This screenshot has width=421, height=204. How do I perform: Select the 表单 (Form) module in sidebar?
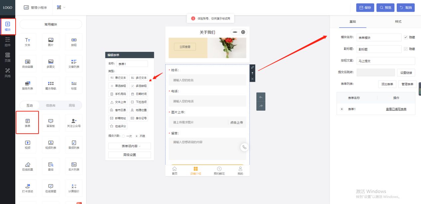27,122
